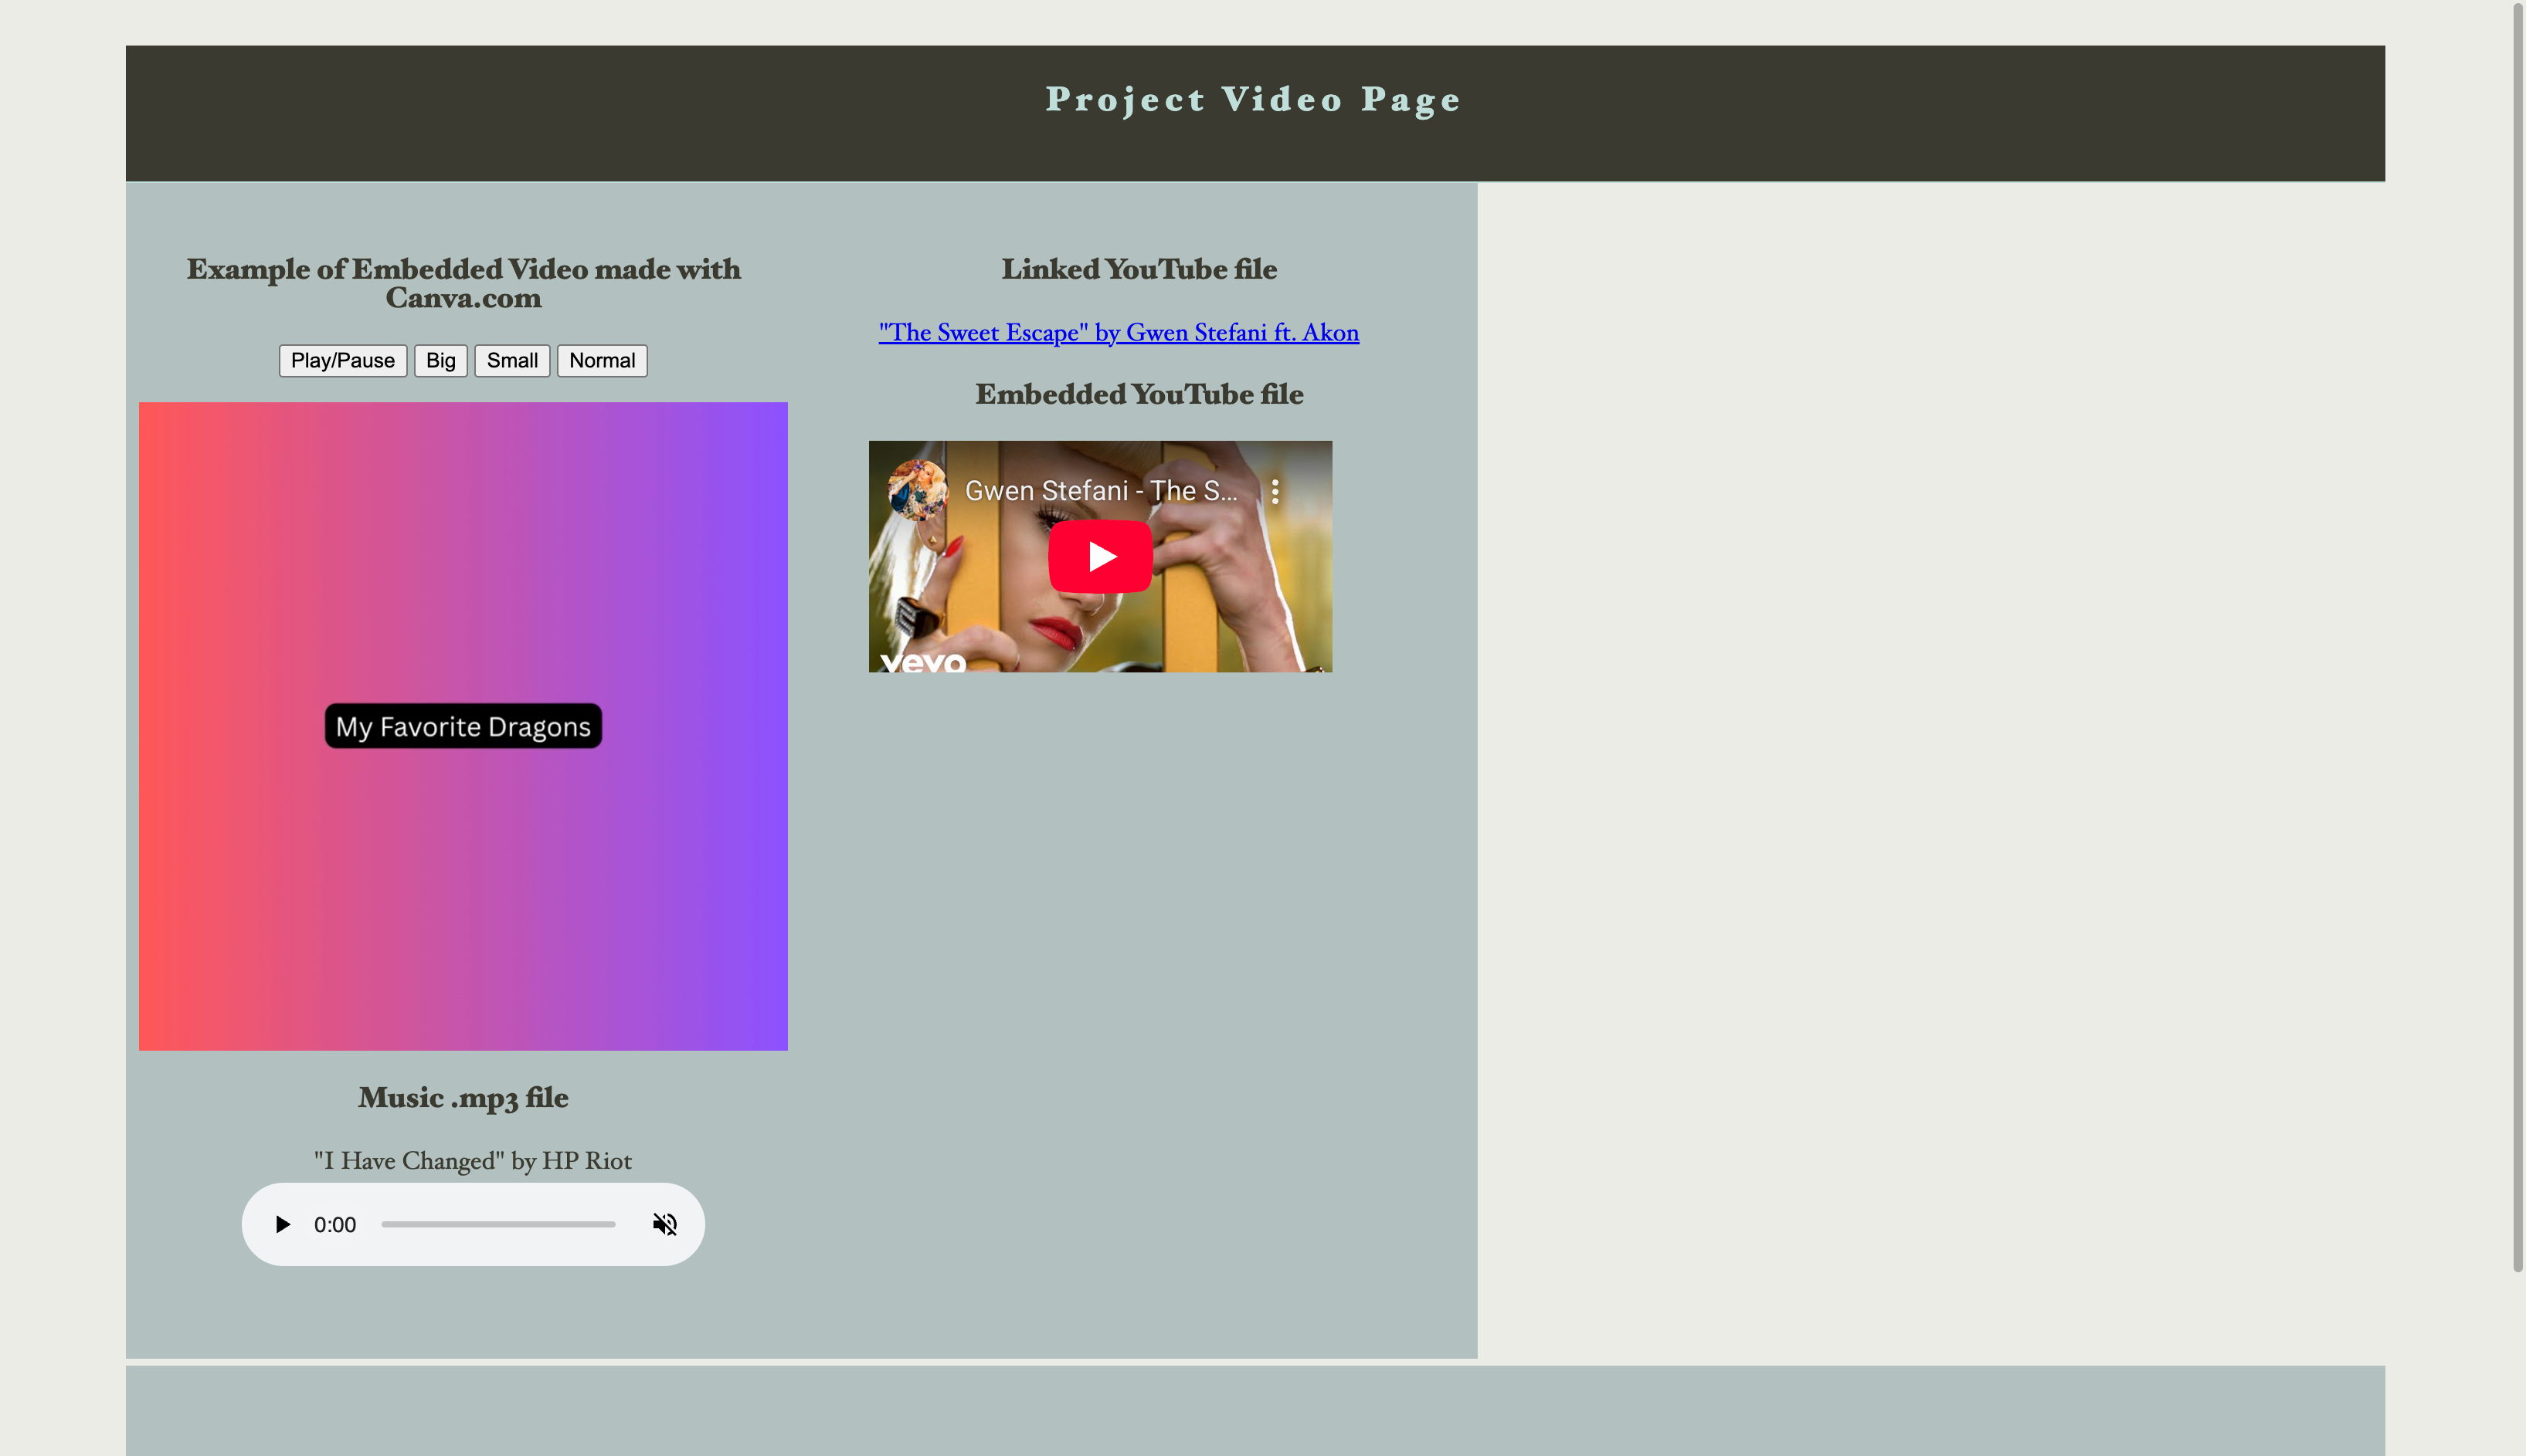The image size is (2526, 1456).
Task: Click the Play/Pause button for the Canva video
Action: [x=342, y=360]
